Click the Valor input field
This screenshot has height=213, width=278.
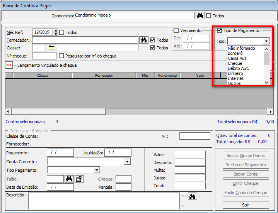pos(190,155)
